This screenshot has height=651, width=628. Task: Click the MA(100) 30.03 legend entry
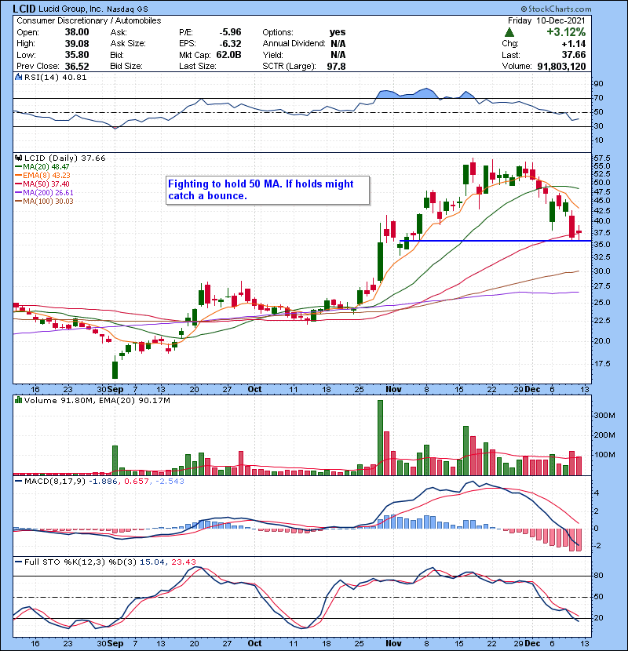44,202
